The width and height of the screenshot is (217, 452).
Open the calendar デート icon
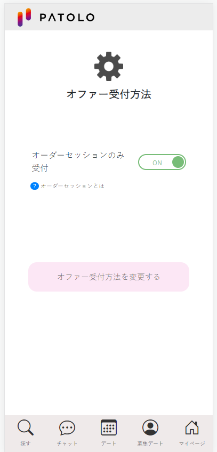coord(109,427)
